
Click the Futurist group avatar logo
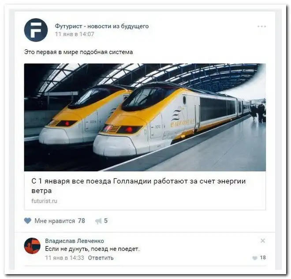pos(36,30)
